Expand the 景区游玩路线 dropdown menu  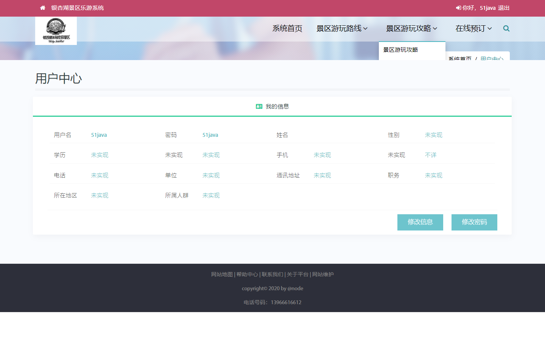point(342,28)
